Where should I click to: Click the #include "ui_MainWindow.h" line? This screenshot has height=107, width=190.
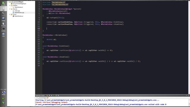coord(56,5)
